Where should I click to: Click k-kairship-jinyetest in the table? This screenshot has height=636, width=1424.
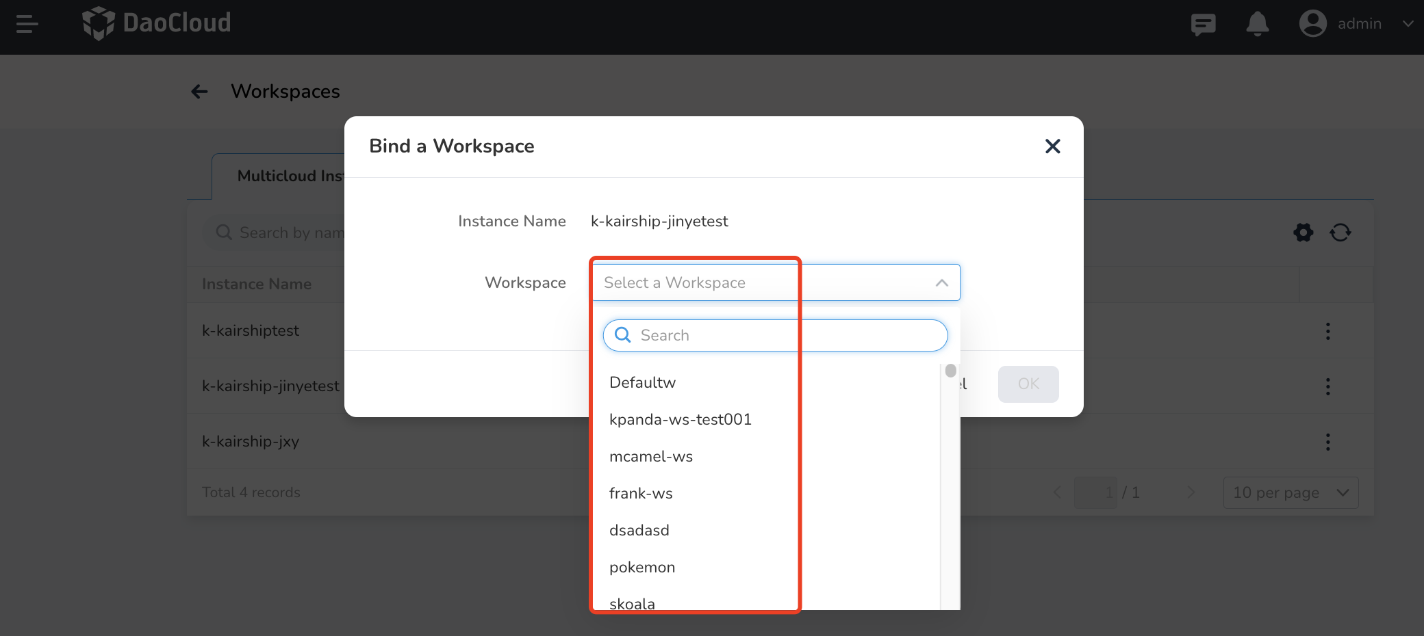[x=270, y=386]
